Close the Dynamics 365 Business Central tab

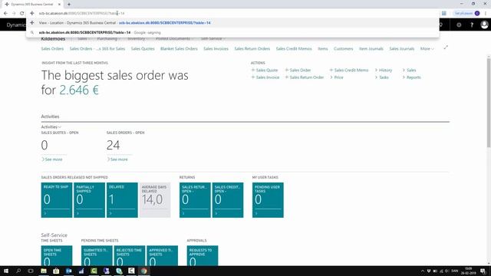point(59,5)
